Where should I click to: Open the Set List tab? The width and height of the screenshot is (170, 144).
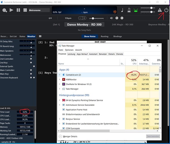point(13,36)
